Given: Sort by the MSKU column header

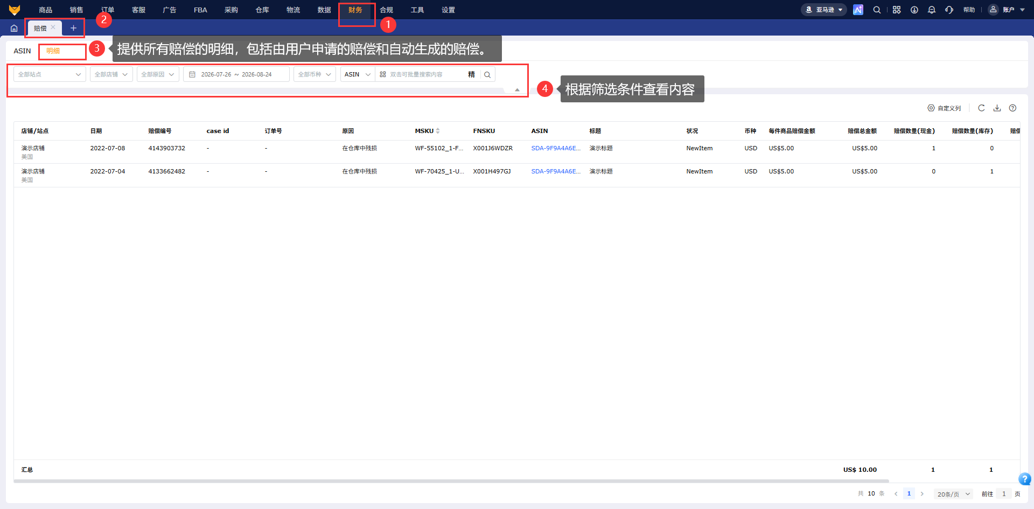Looking at the screenshot, I should coord(427,131).
